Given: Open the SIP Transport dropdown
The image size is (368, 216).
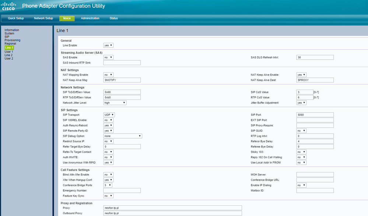Looking at the screenshot, I should pos(109,115).
